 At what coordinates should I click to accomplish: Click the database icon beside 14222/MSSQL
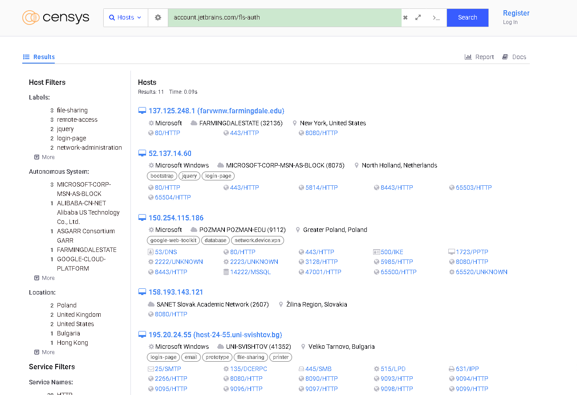point(226,272)
